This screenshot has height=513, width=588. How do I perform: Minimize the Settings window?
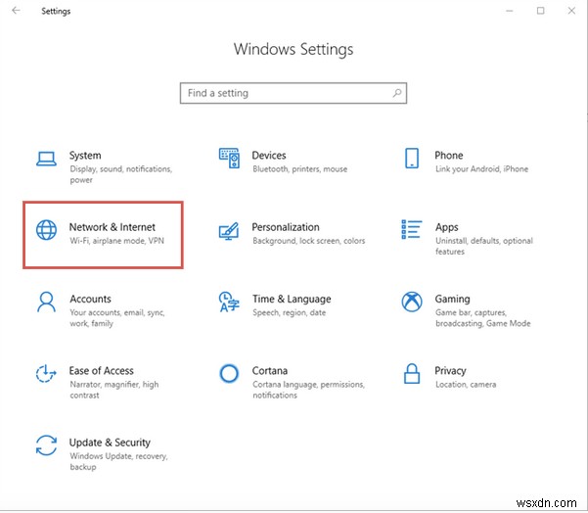click(510, 11)
